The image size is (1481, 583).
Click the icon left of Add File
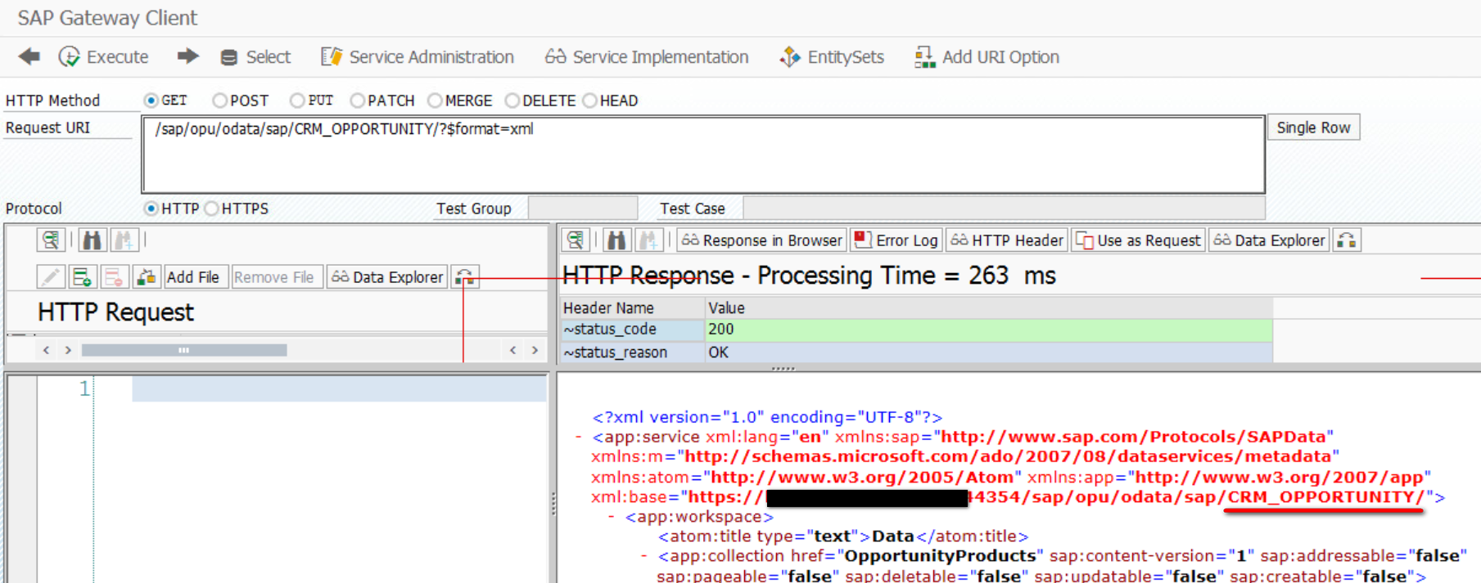pyautogui.click(x=147, y=277)
